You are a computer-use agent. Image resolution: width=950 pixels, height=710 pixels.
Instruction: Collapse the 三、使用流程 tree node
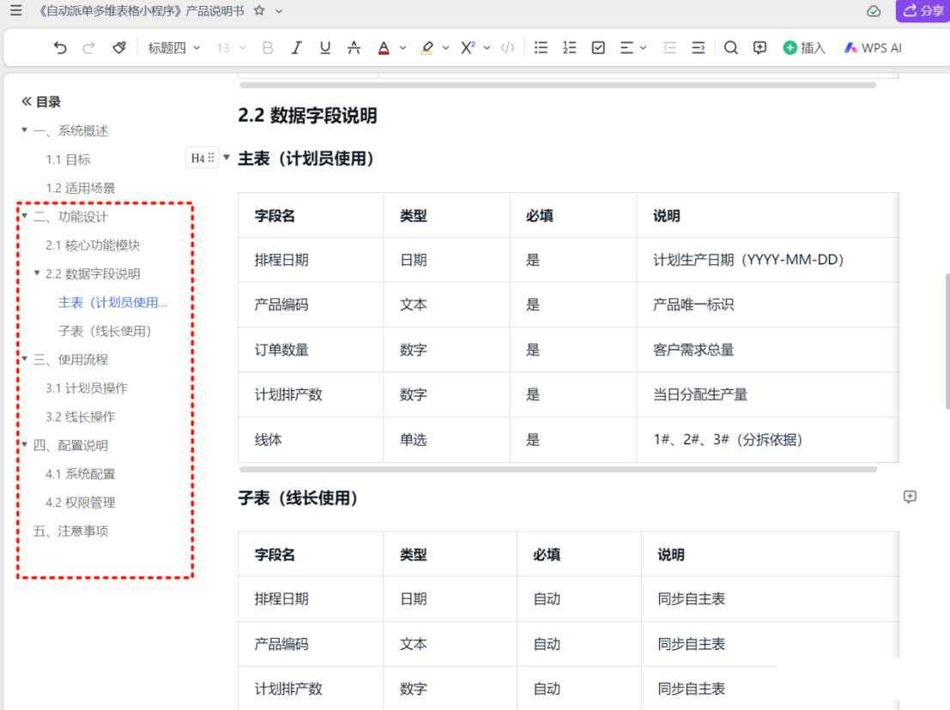[x=24, y=359]
